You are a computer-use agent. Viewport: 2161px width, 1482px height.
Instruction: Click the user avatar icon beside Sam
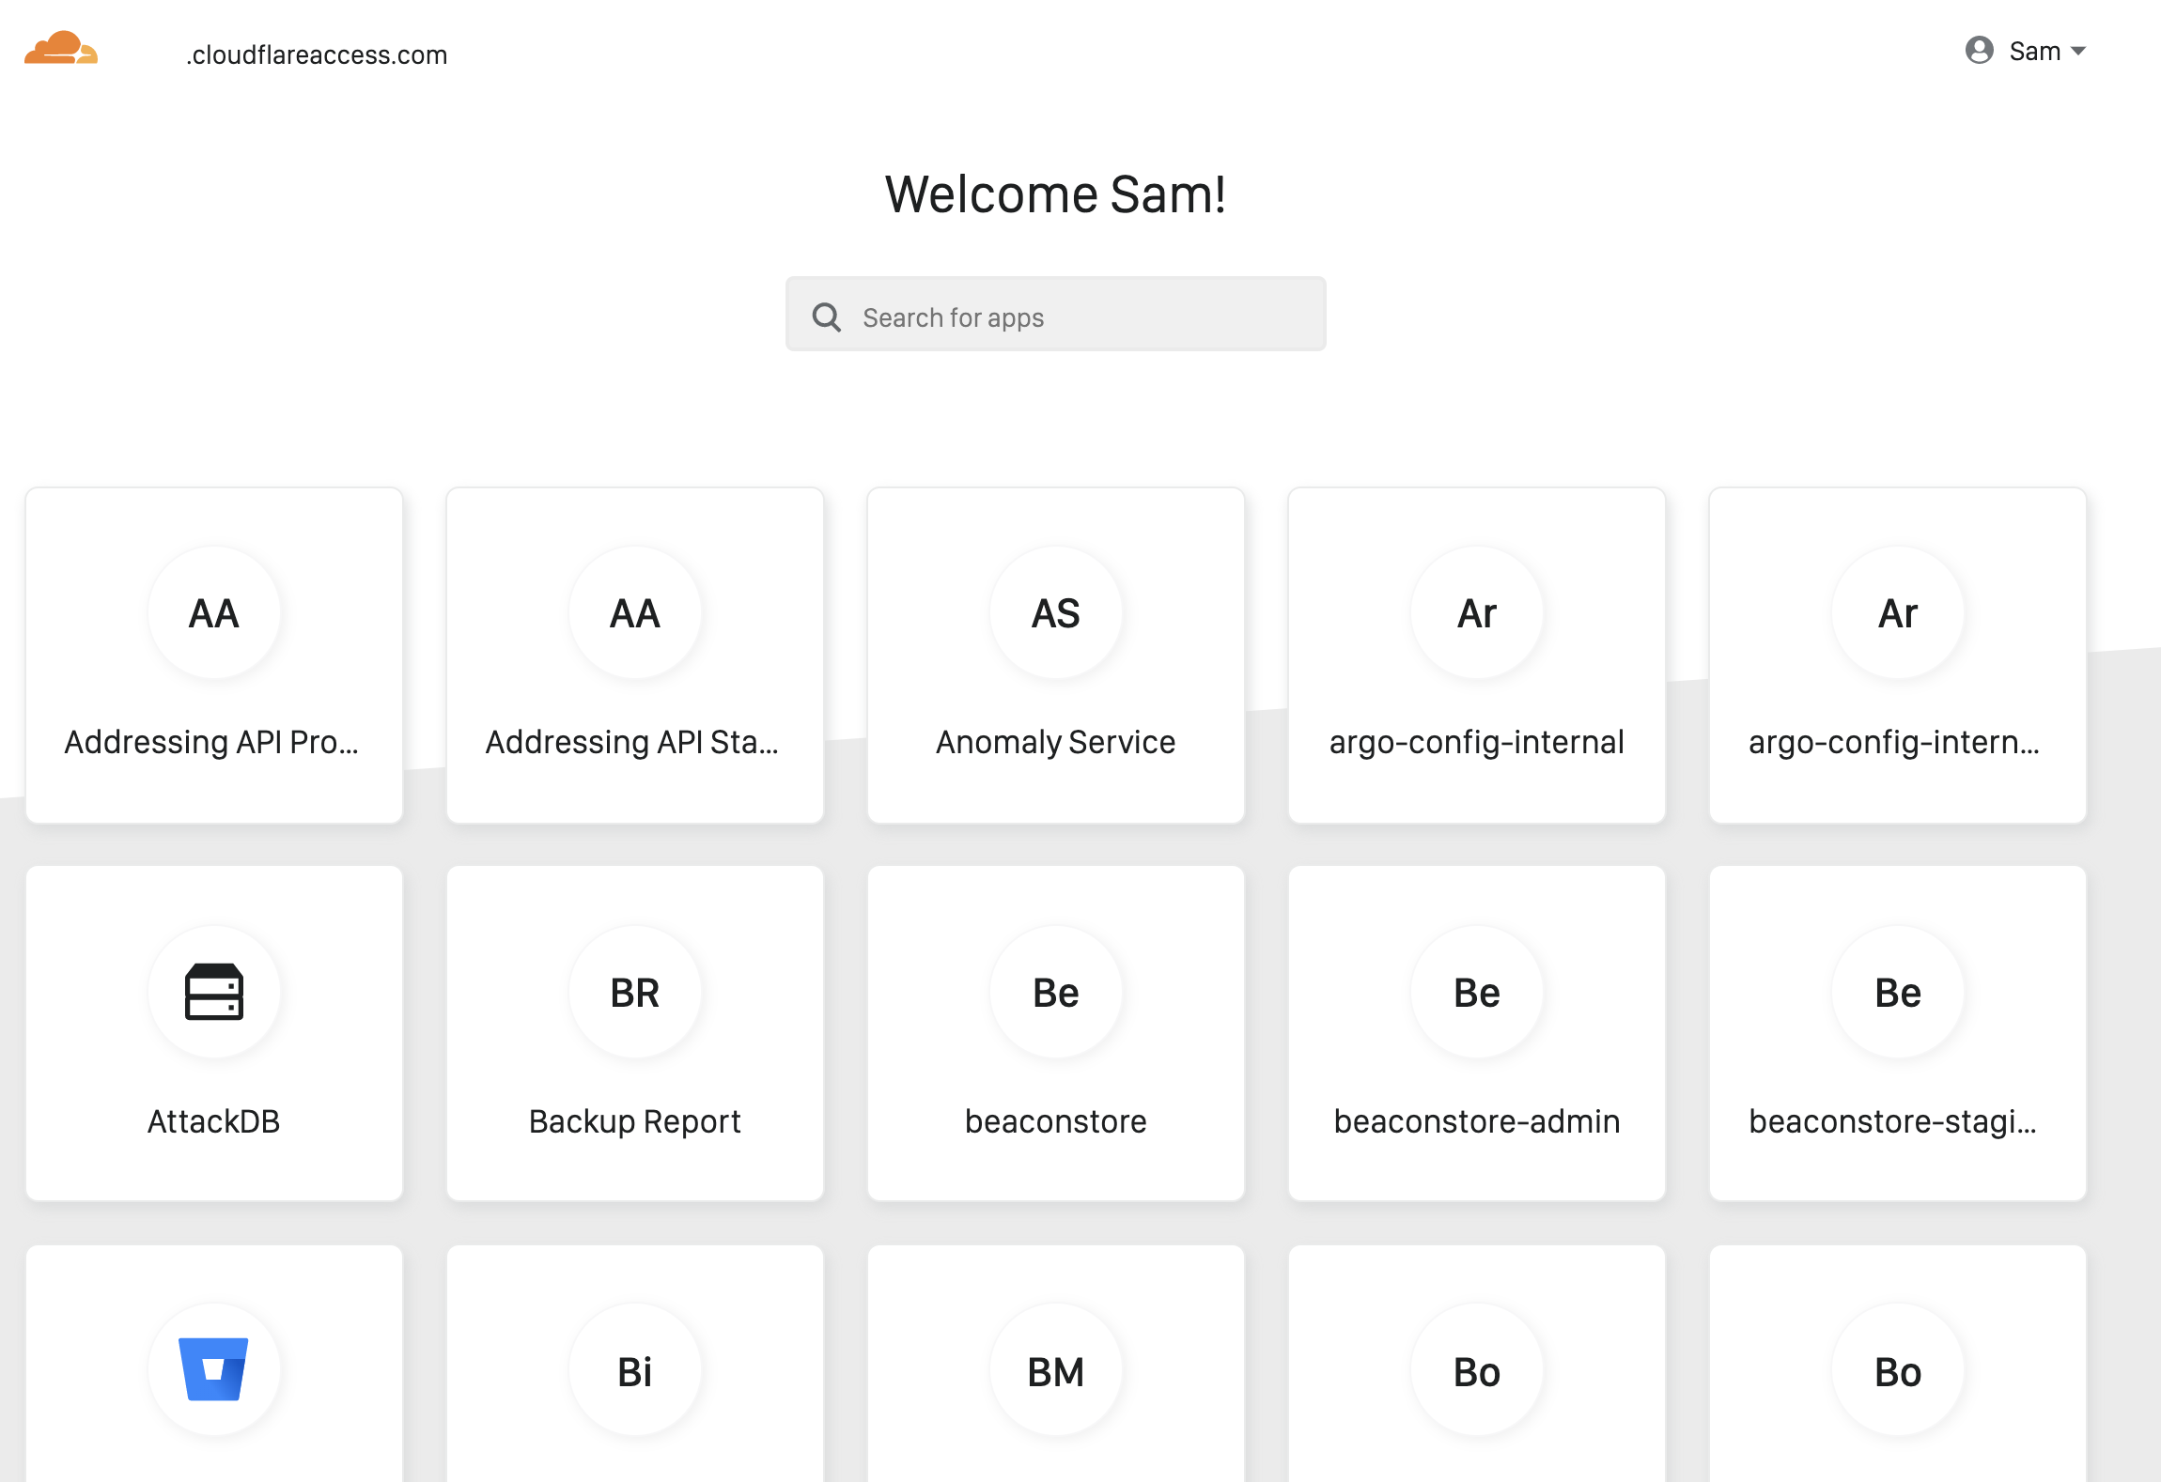[1980, 50]
